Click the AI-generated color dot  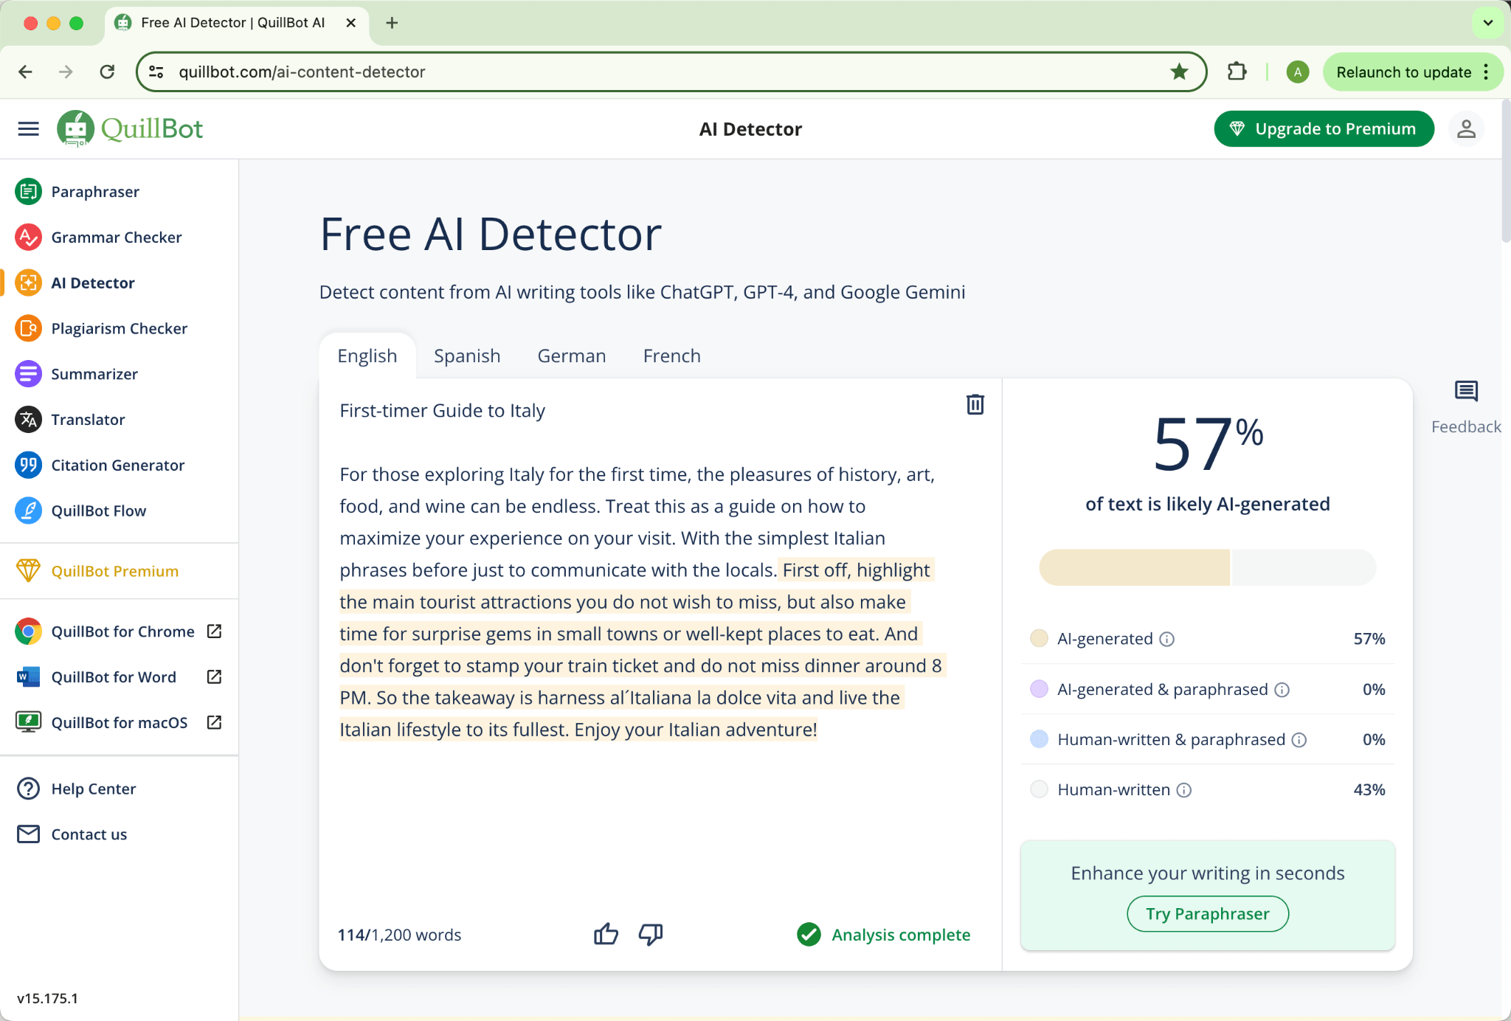coord(1039,639)
